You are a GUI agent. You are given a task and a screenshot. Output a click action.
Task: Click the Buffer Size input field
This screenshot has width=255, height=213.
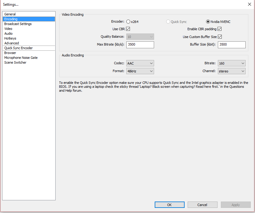click(231, 45)
